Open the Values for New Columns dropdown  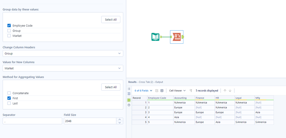[63, 68]
